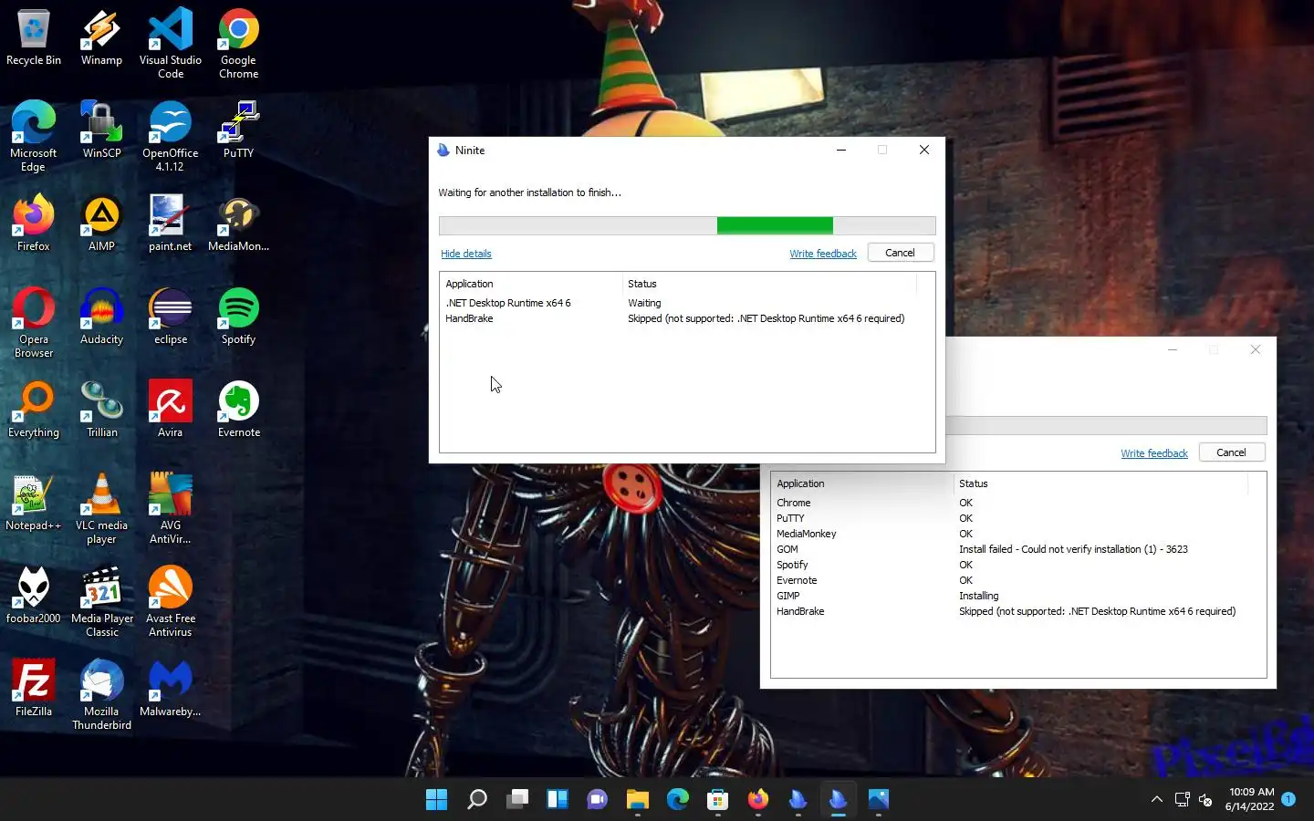Select the MediaMonkey row in background list
This screenshot has height=821, width=1314.
[x=1017, y=534]
